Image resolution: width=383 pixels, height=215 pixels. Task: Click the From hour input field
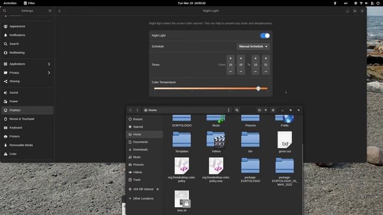tap(230, 65)
